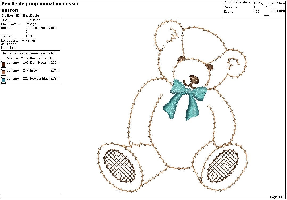Viewport: 287px width, 200px height.
Task: Click the bear's brown nose
Action: [195, 79]
